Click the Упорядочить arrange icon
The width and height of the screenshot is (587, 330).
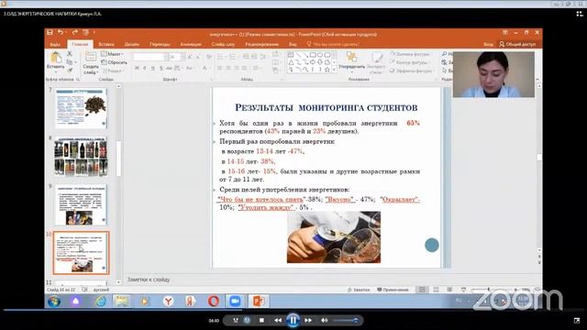coord(351,57)
